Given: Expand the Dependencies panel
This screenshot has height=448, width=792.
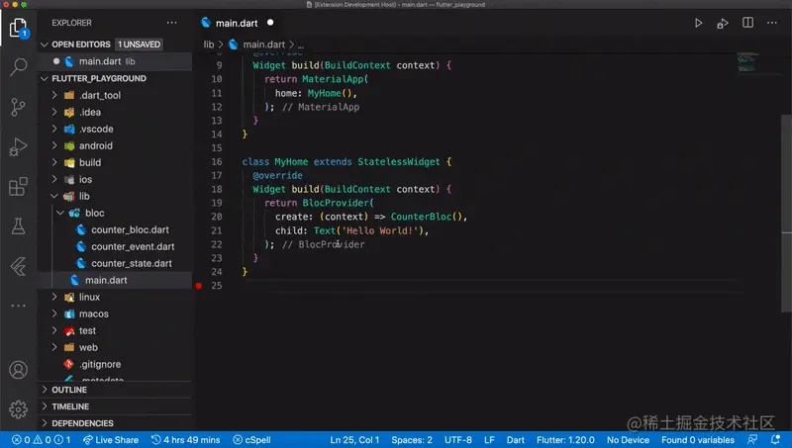Looking at the screenshot, I should click(115, 423).
